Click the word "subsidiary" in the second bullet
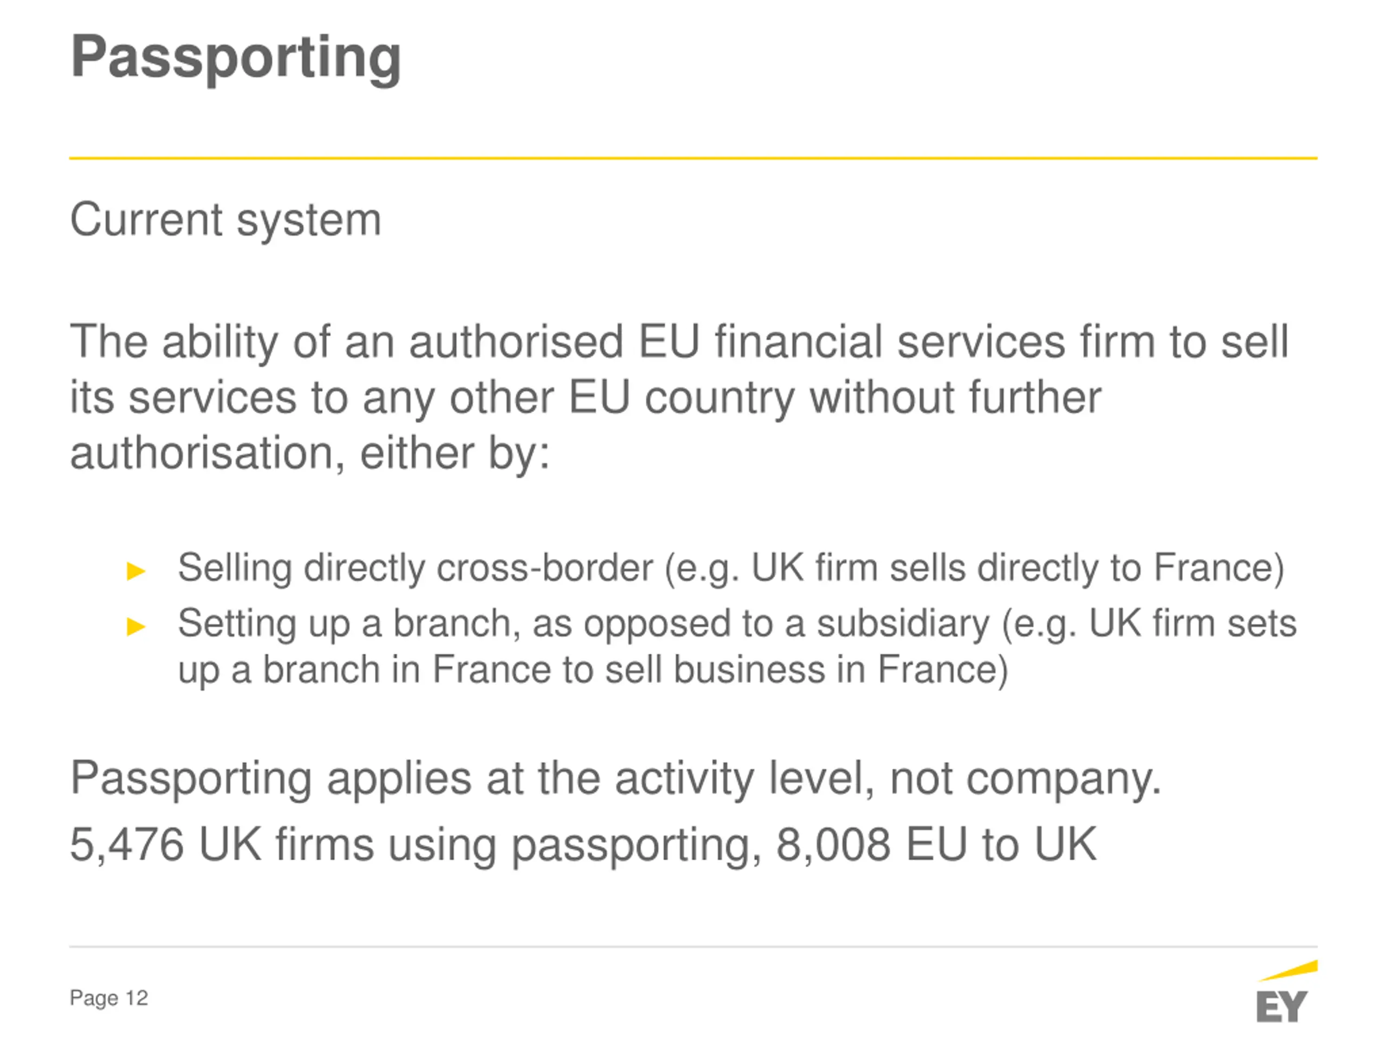This screenshot has height=1040, width=1387. (x=903, y=623)
